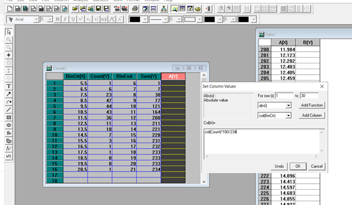Click Undo in Set Column Values
The width and height of the screenshot is (352, 205).
[x=279, y=166]
